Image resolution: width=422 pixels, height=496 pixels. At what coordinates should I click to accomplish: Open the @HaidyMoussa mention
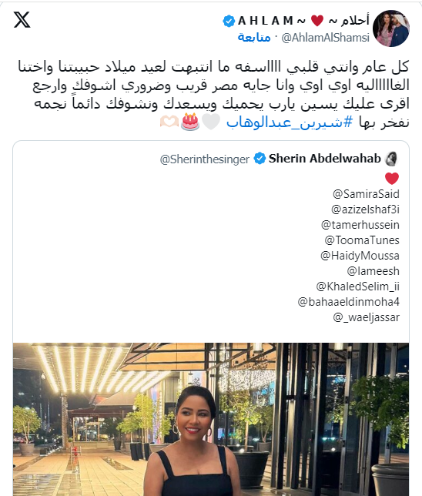pyautogui.click(x=360, y=256)
